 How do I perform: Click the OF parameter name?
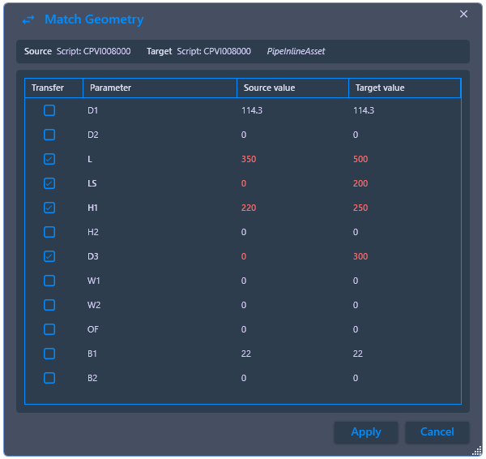click(93, 329)
